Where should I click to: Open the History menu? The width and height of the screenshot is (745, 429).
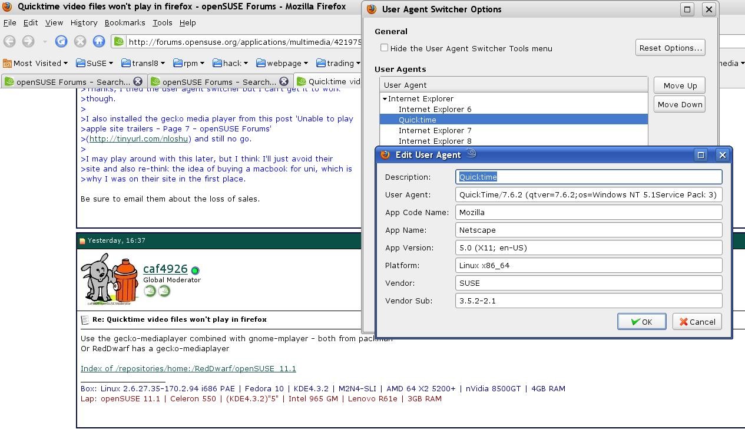(x=84, y=22)
